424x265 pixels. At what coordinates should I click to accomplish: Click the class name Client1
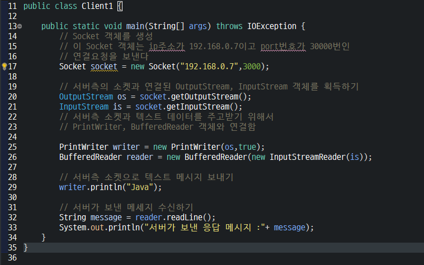[97, 6]
